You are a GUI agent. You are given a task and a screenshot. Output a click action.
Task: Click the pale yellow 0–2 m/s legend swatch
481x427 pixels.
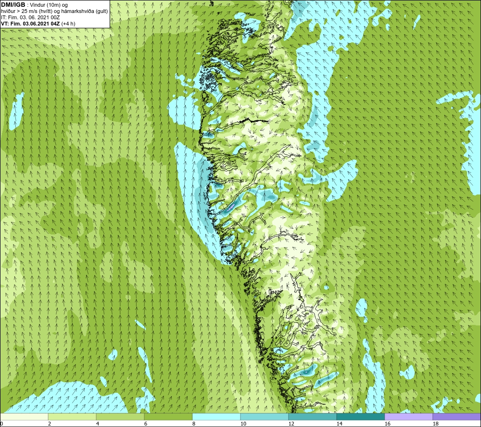coord(24,417)
